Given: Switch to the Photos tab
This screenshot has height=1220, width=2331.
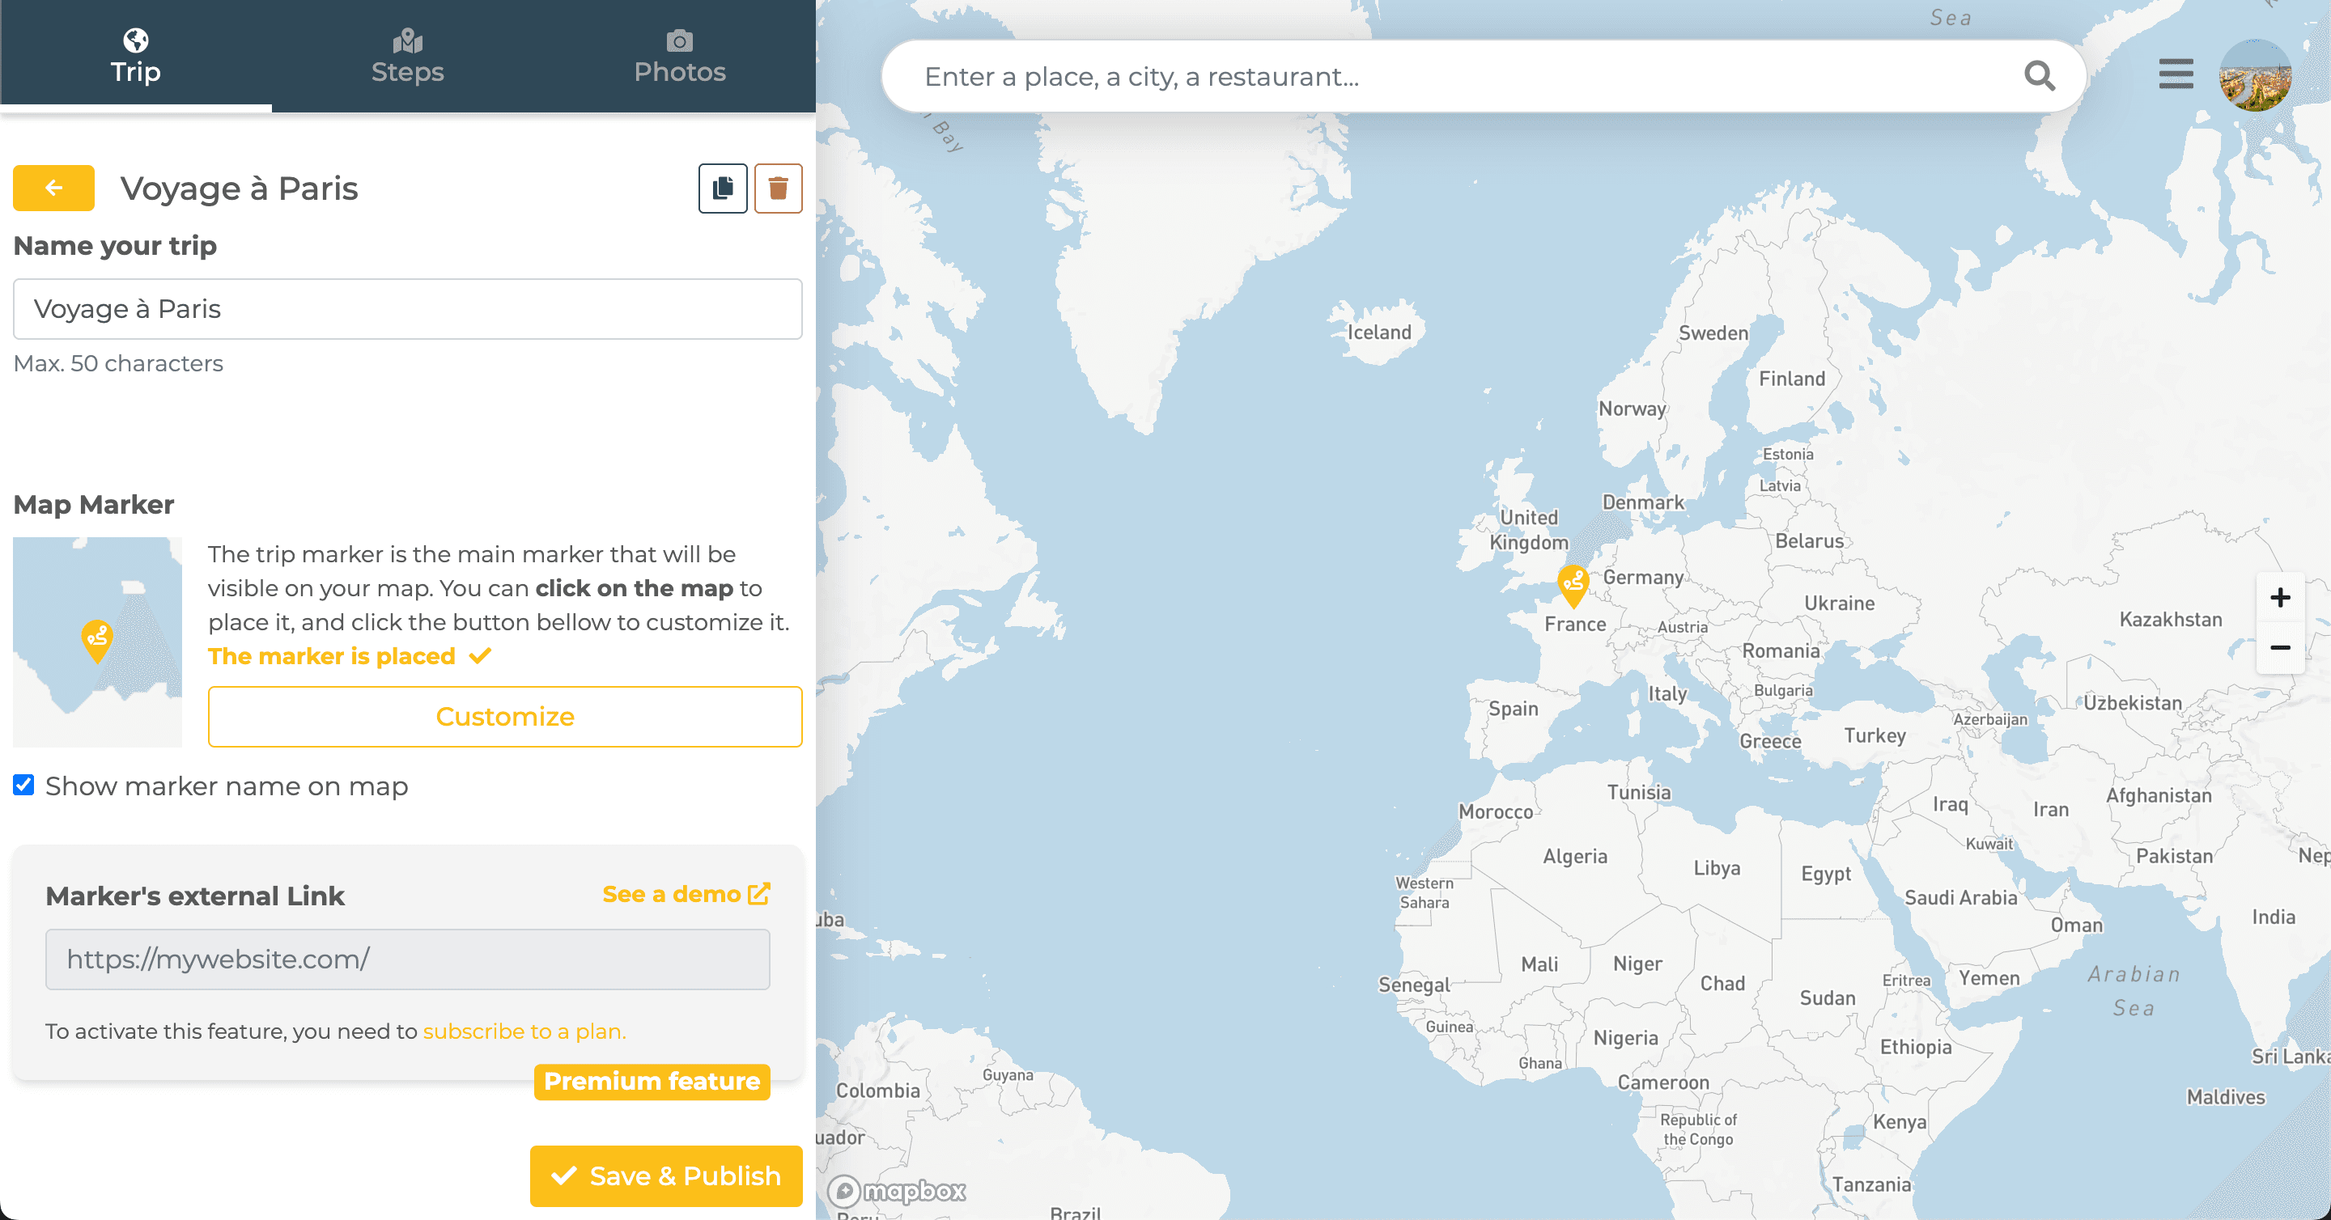Looking at the screenshot, I should (x=680, y=56).
